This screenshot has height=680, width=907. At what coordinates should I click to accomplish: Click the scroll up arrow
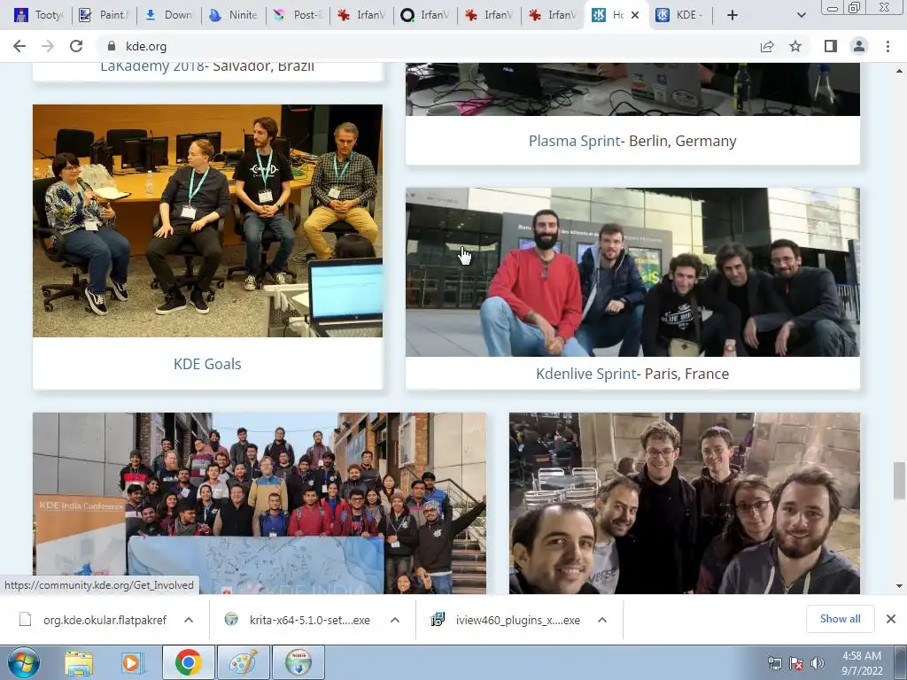(899, 71)
